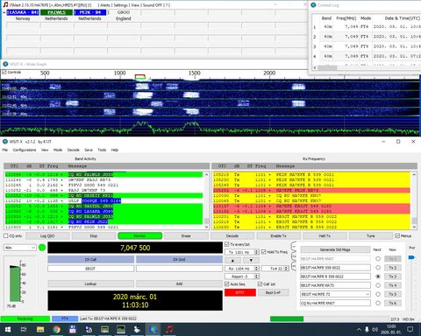This screenshot has height=336, width=421.
Task: Open the Windows Start menu
Action: coord(8,330)
